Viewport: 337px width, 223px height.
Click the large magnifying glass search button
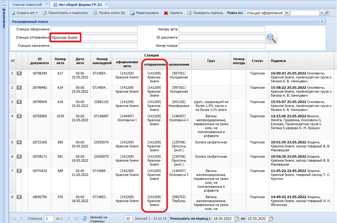[272, 38]
